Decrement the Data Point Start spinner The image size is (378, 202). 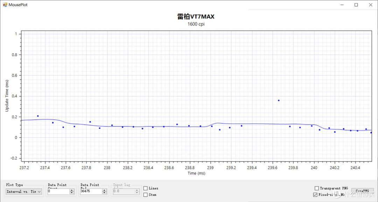pos(72,193)
